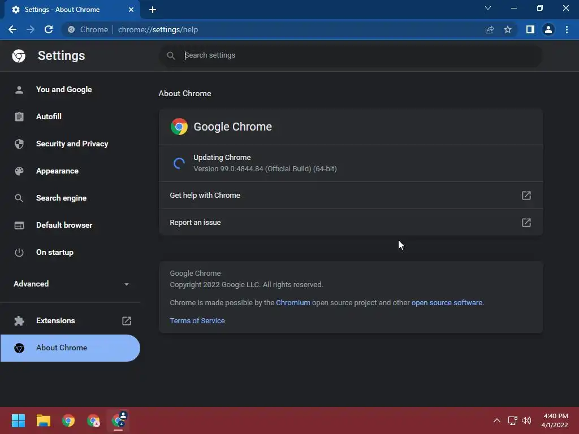Open tab search chevron in title bar
The image size is (579, 434).
click(488, 8)
